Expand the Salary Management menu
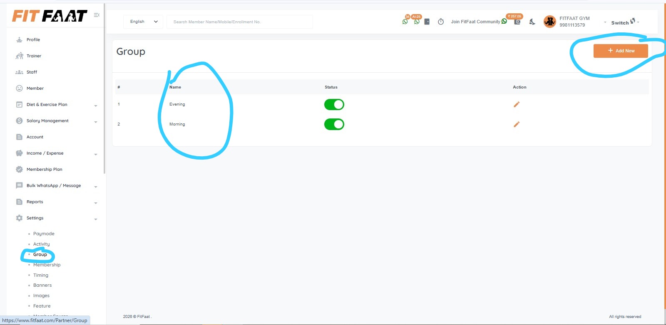The image size is (666, 325). click(56, 121)
